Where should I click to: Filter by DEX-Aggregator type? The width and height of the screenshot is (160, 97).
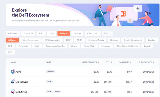click(52, 40)
